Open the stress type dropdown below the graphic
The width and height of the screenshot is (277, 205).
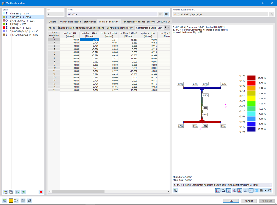click(x=222, y=185)
